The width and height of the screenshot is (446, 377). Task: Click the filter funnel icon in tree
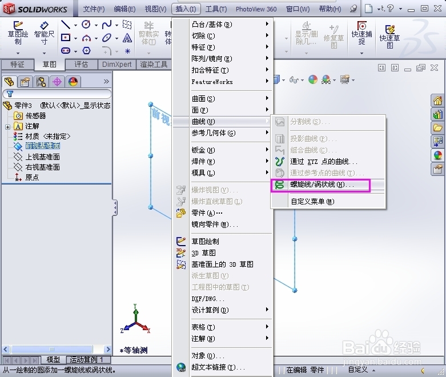point(10,94)
